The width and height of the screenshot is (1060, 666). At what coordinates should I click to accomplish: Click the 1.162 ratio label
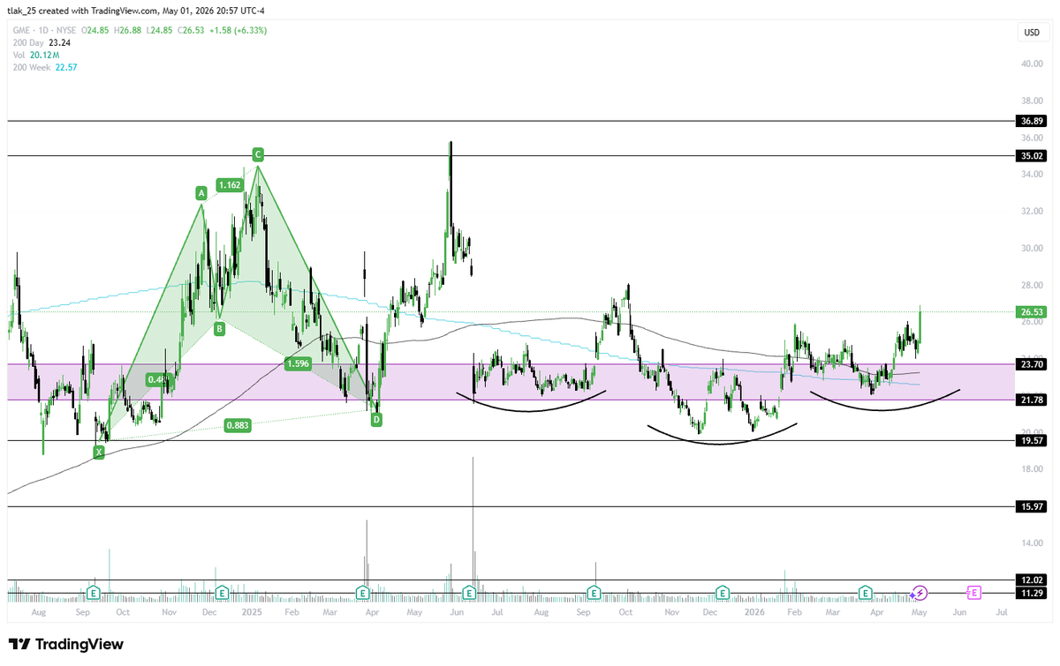[231, 185]
